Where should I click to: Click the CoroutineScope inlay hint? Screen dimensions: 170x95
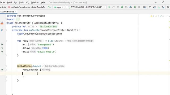(x=54, y=66)
